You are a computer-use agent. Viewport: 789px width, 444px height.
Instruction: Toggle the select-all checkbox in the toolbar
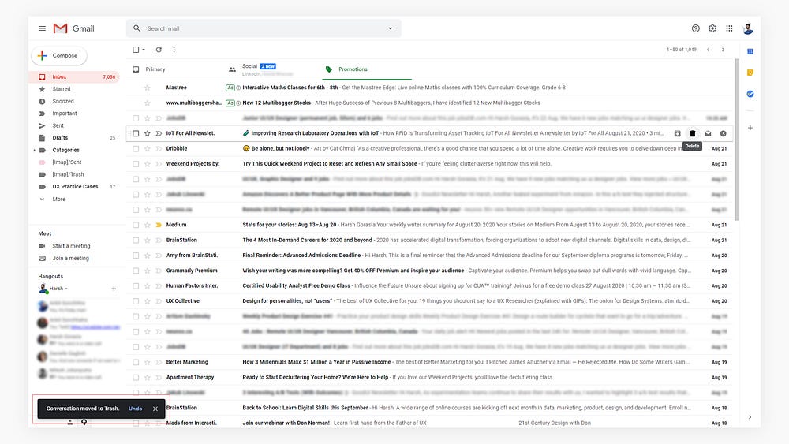136,50
